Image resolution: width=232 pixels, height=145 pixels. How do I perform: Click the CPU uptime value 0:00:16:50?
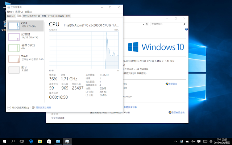(58, 97)
